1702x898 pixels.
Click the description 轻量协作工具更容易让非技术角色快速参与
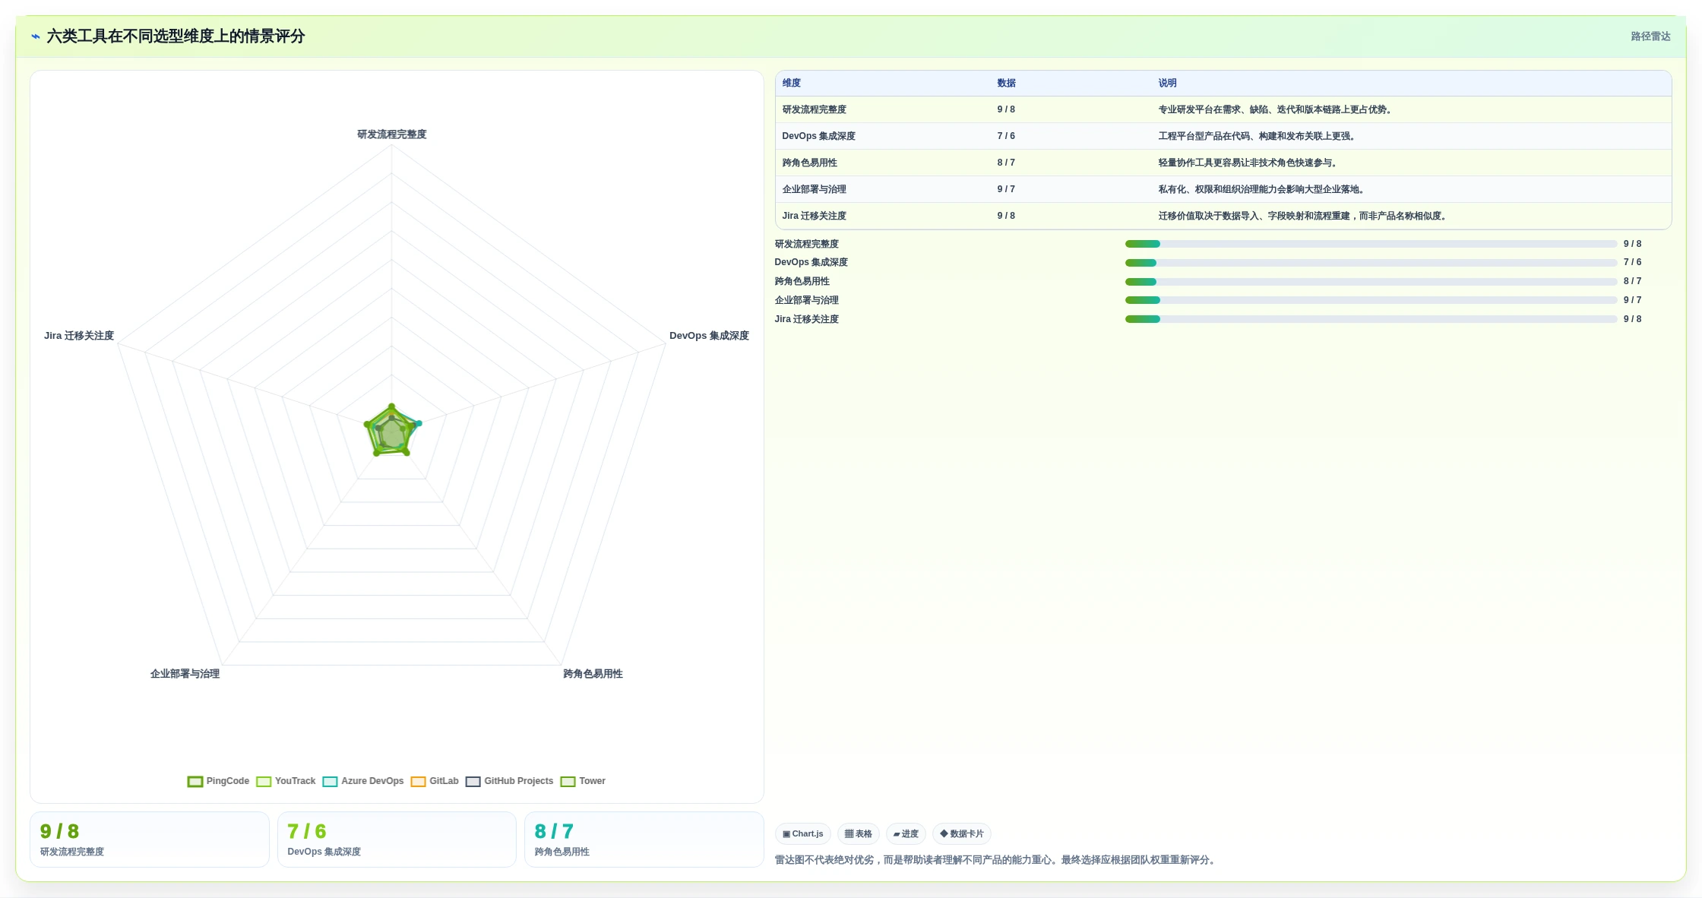tap(1249, 163)
